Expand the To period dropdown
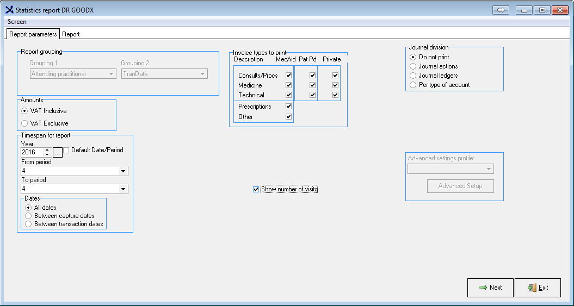 point(124,189)
